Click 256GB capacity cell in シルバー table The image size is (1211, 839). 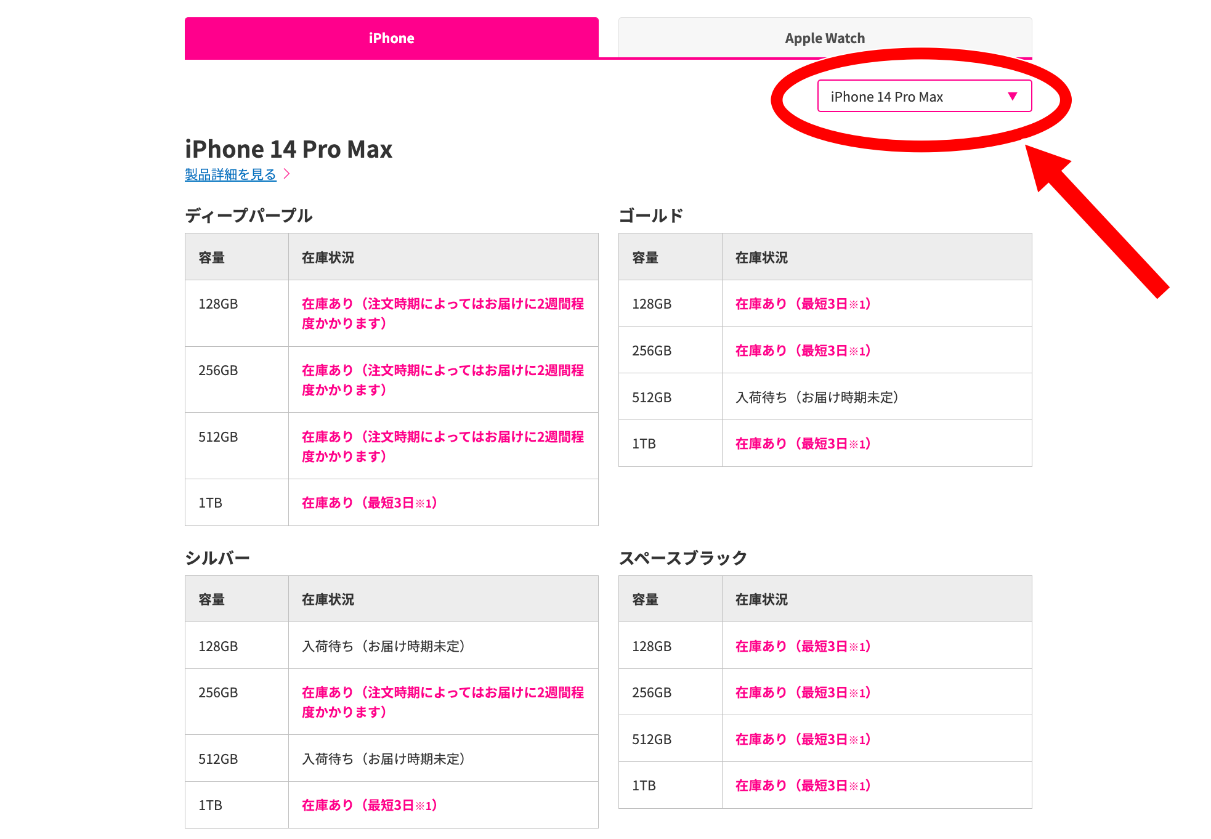[237, 702]
